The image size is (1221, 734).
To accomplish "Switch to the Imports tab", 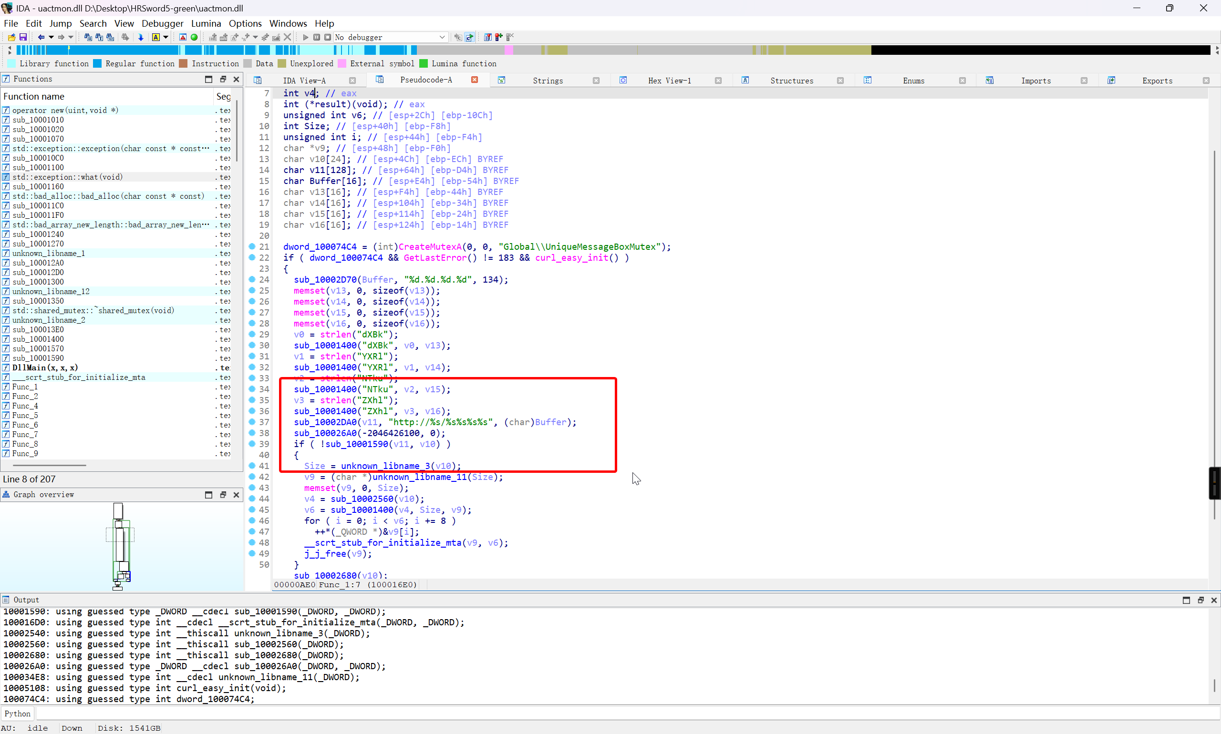I will (1036, 81).
